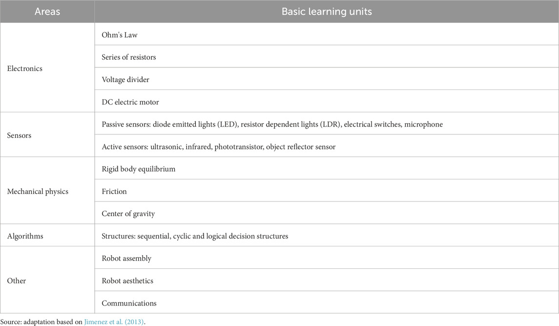Select the "Algorithms" area cell

pos(25,236)
